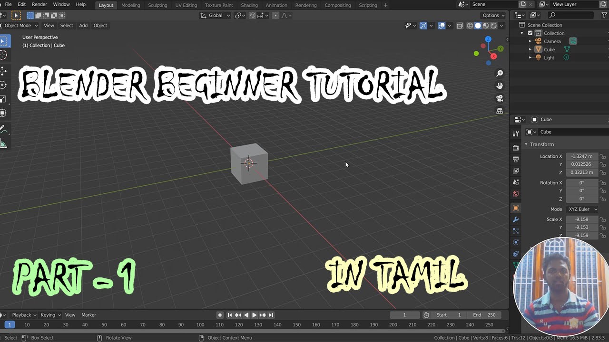
Task: Open the Options button in the viewport
Action: (493, 15)
